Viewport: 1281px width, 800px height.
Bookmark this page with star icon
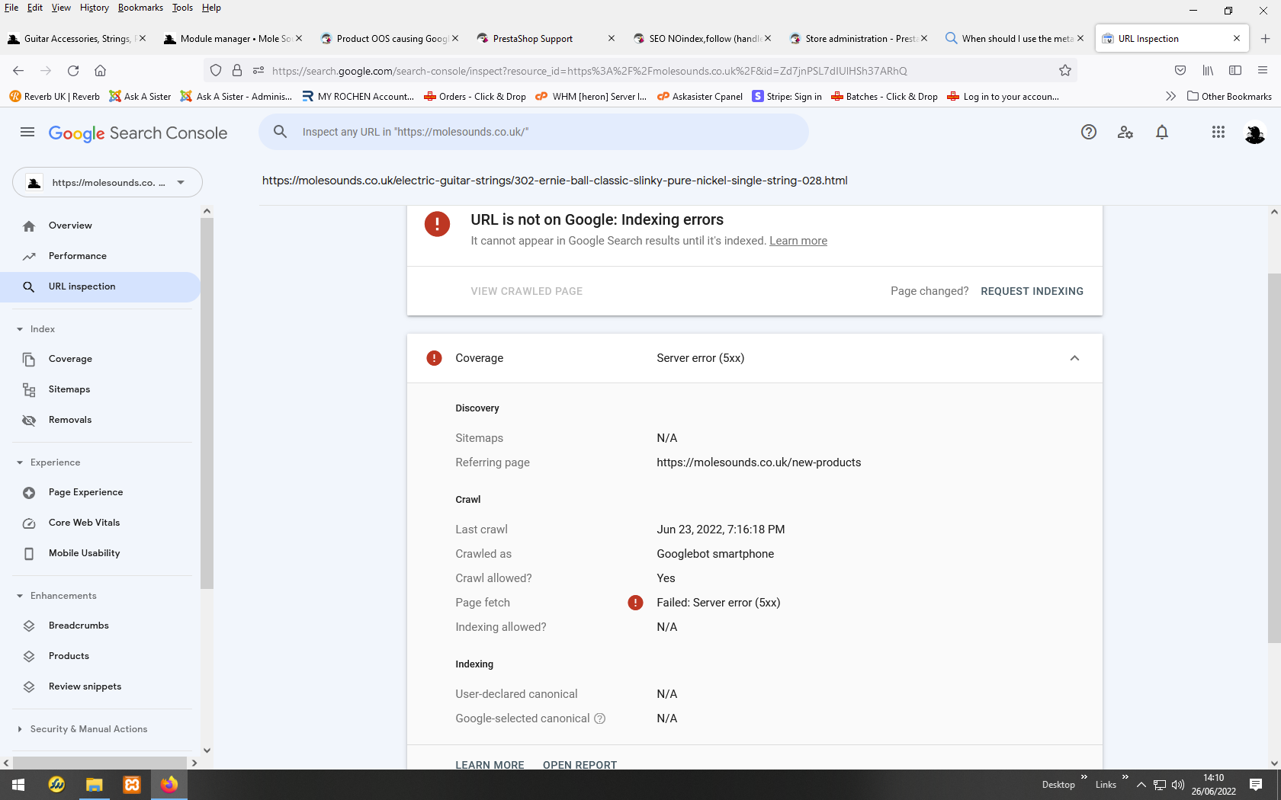(1065, 71)
